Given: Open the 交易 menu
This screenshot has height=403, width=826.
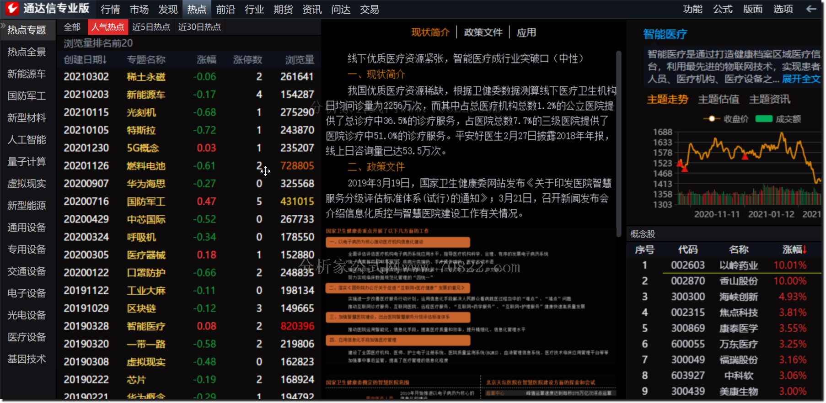Looking at the screenshot, I should pos(370,9).
